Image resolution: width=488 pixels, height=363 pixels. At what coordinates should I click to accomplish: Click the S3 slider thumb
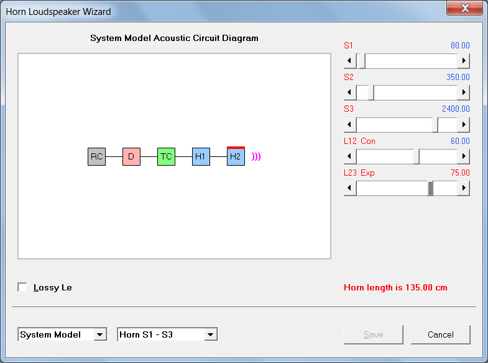[x=435, y=125]
